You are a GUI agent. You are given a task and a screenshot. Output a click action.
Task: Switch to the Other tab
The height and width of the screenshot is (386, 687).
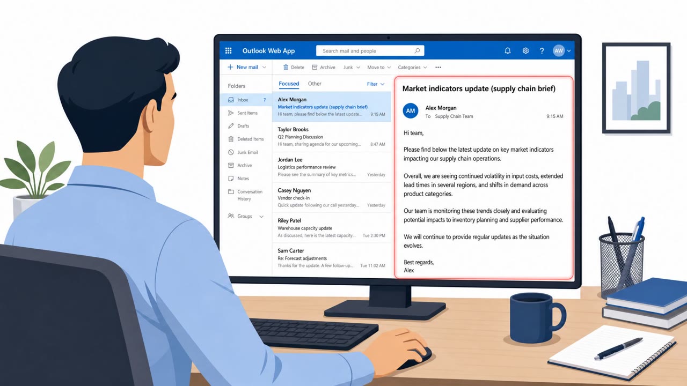315,84
